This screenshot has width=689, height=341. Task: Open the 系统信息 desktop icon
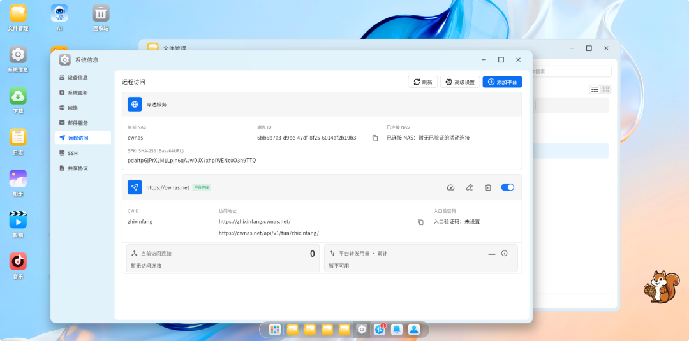(18, 59)
